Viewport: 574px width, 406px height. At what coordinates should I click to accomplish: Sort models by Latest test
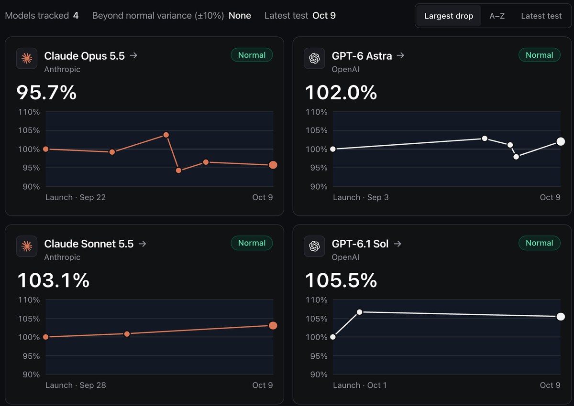coord(541,16)
